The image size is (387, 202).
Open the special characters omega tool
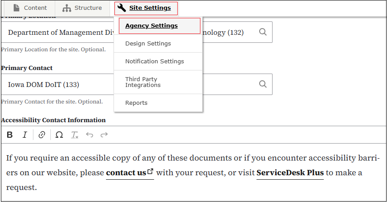click(x=59, y=135)
